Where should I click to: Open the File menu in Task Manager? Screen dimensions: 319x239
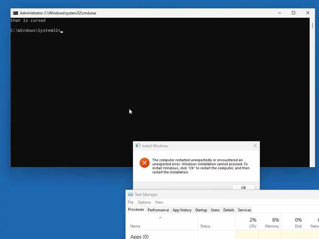[x=131, y=202]
